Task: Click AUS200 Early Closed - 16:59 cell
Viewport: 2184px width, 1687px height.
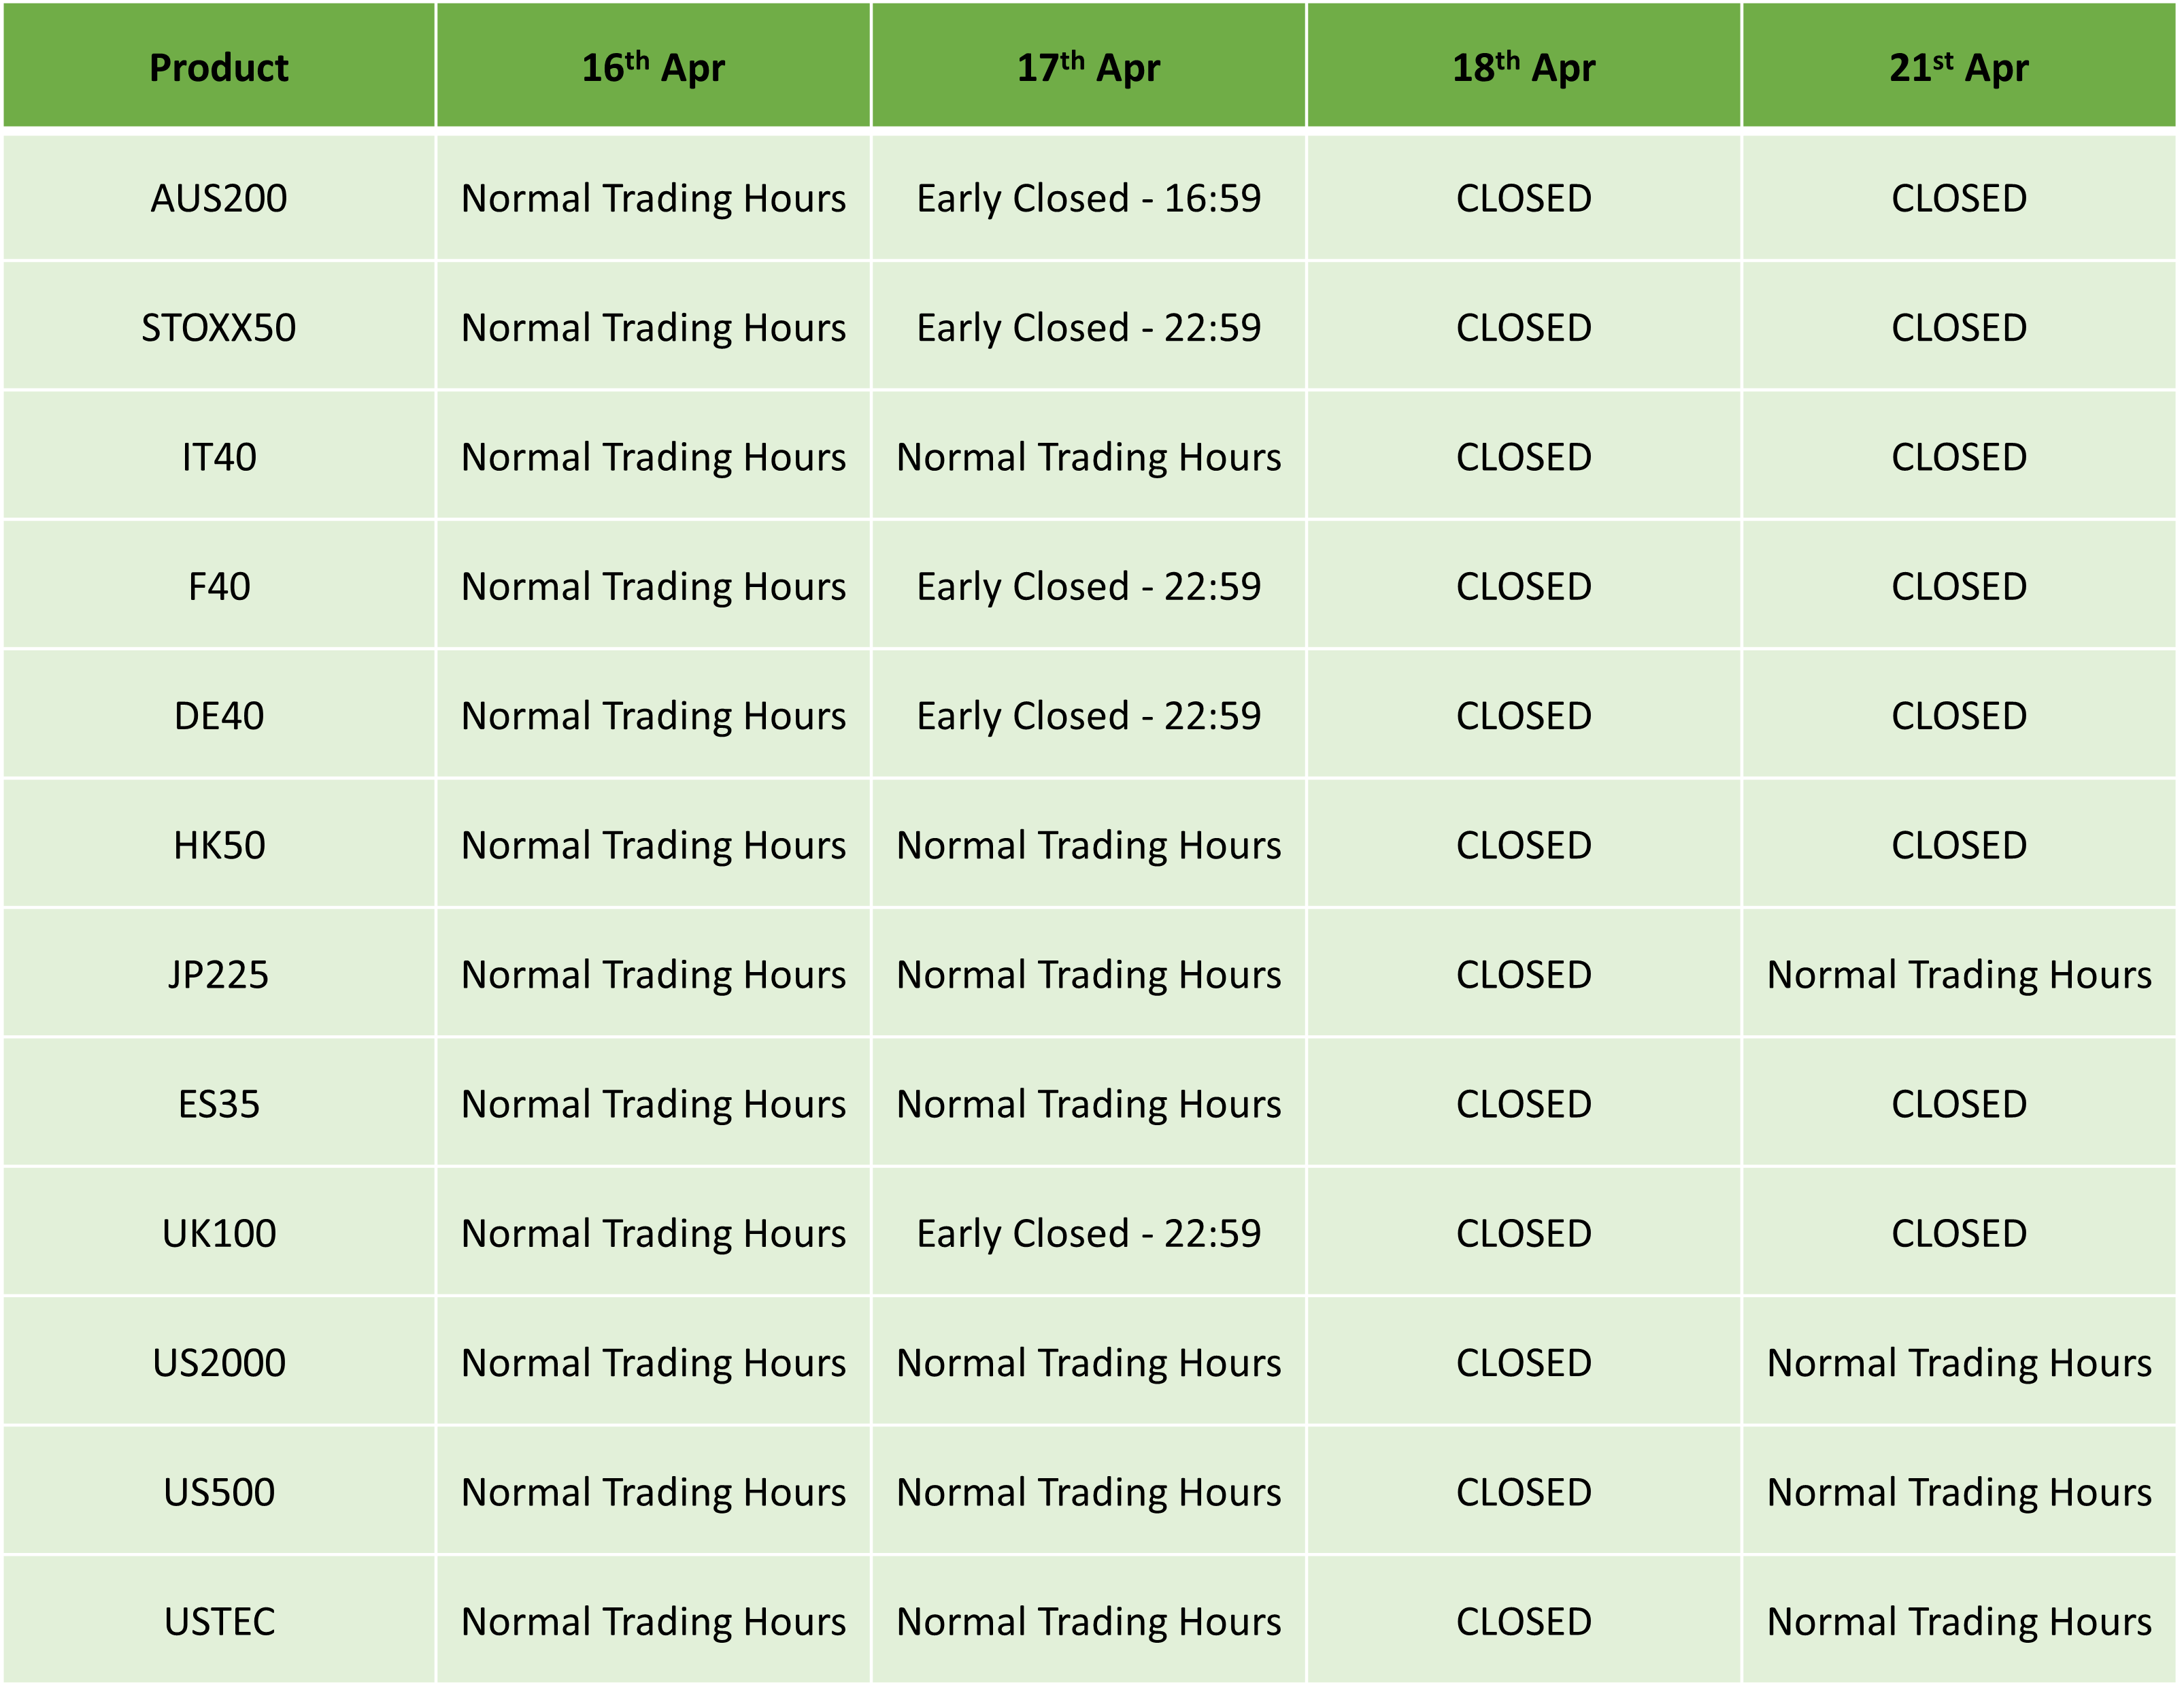Action: [1088, 198]
